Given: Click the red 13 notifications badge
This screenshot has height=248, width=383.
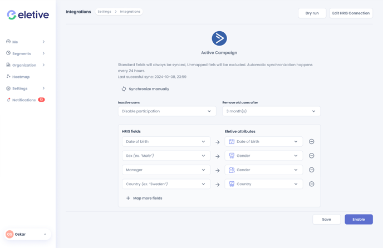Looking at the screenshot, I should pos(41,100).
